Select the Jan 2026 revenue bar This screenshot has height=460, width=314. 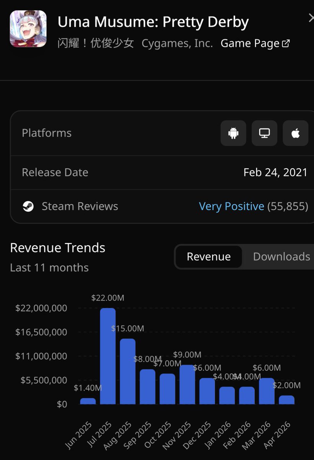point(227,395)
